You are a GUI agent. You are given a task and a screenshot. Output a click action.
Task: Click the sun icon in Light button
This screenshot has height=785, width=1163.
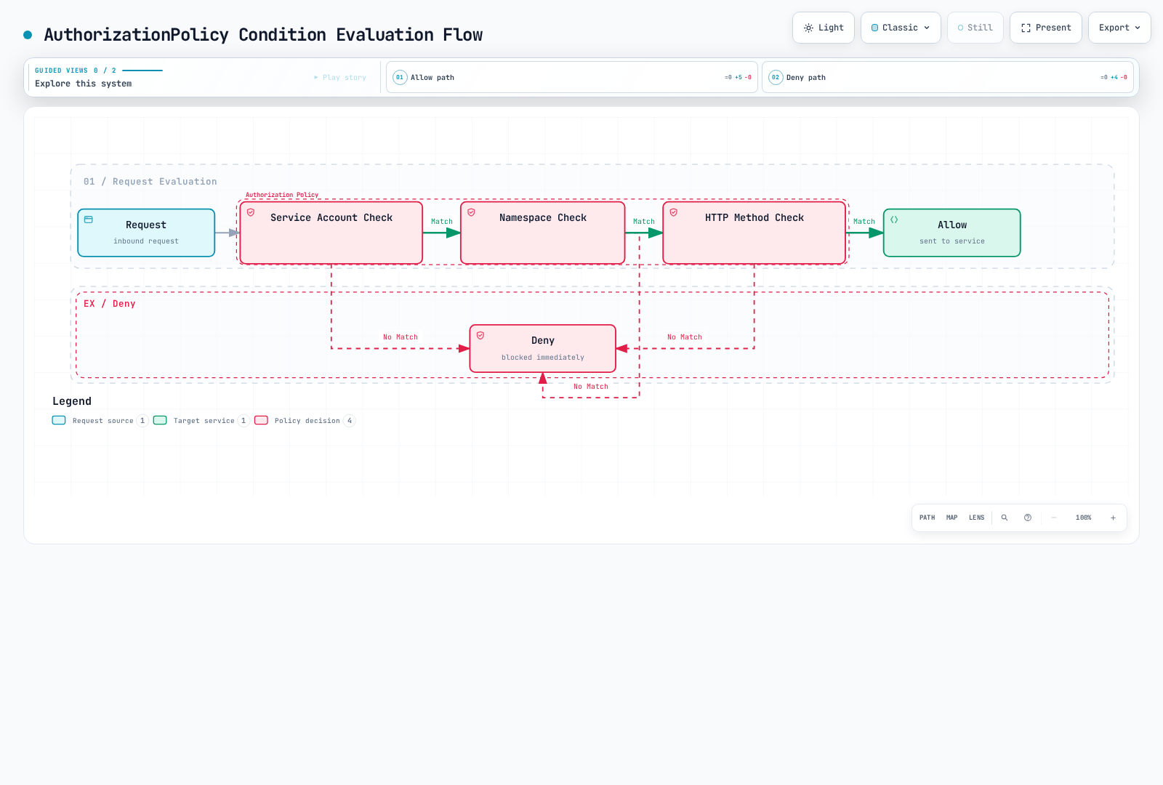click(808, 28)
